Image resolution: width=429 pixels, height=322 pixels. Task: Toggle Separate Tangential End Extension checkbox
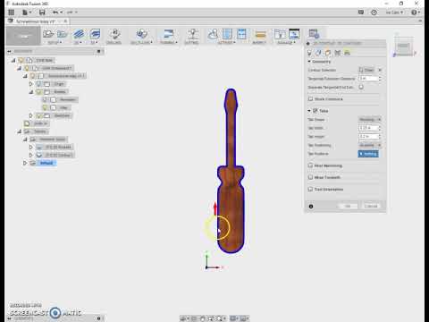361,87
